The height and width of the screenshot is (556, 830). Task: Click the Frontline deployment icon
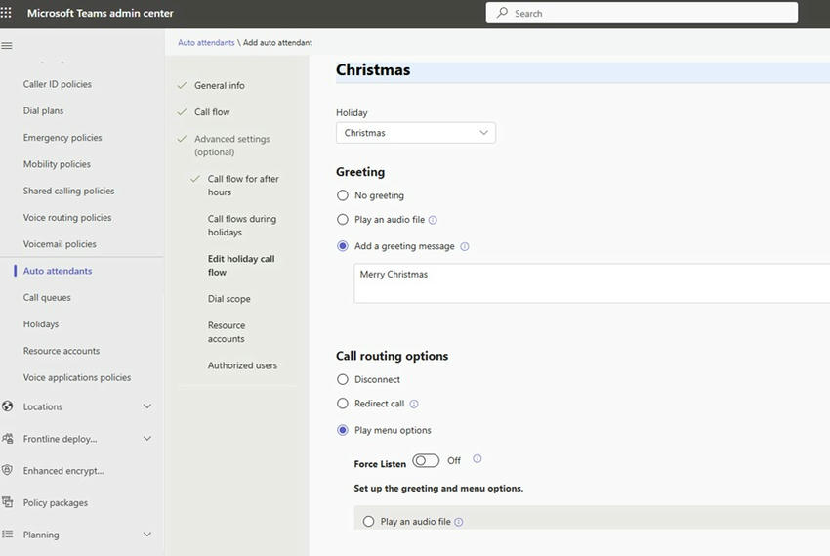point(8,439)
